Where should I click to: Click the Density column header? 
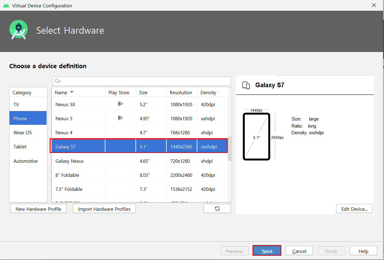pos(213,92)
